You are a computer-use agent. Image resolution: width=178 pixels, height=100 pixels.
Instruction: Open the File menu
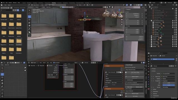tap(4, 2)
